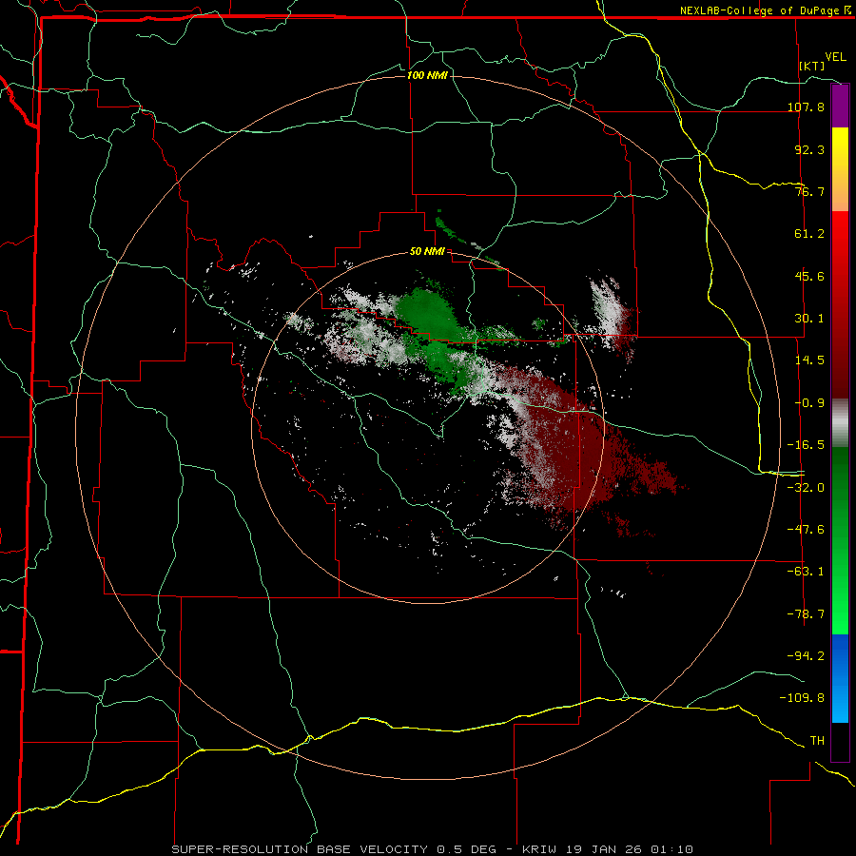Click the TH label on the legend
This screenshot has width=856, height=856.
click(817, 741)
